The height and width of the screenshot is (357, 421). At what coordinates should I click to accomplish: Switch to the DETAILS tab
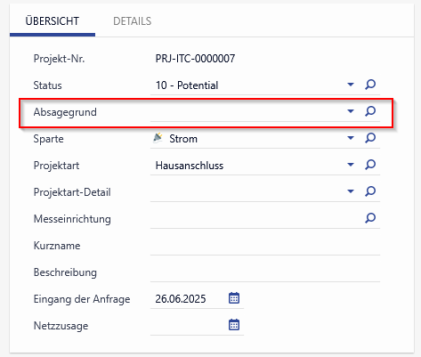tap(133, 21)
